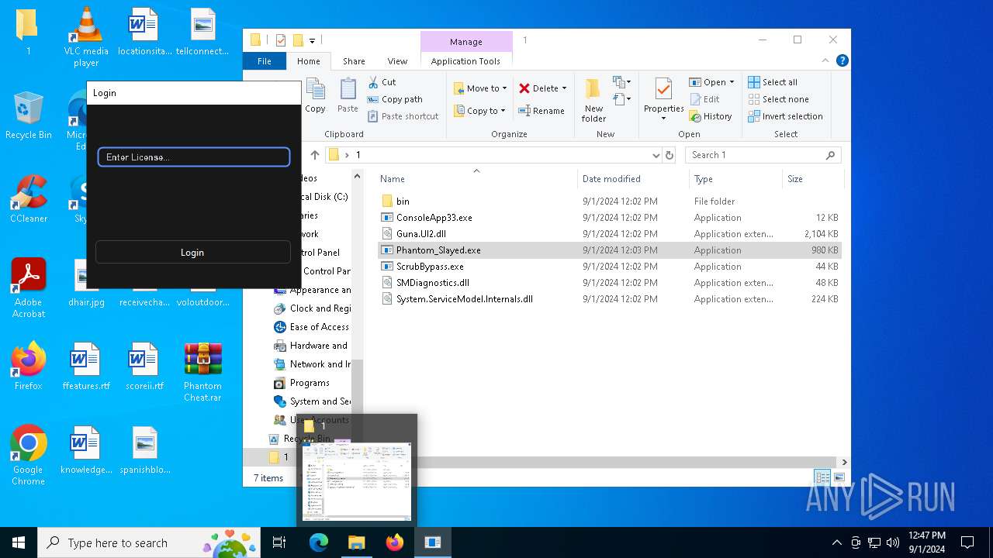Open Google Chrome desktop shortcut
This screenshot has width=993, height=558.
(29, 455)
